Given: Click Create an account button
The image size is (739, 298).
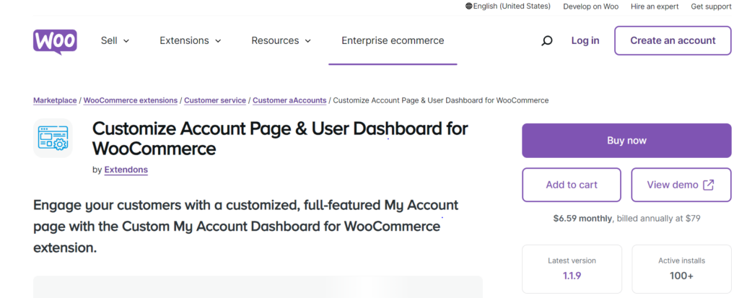Looking at the screenshot, I should [x=673, y=40].
